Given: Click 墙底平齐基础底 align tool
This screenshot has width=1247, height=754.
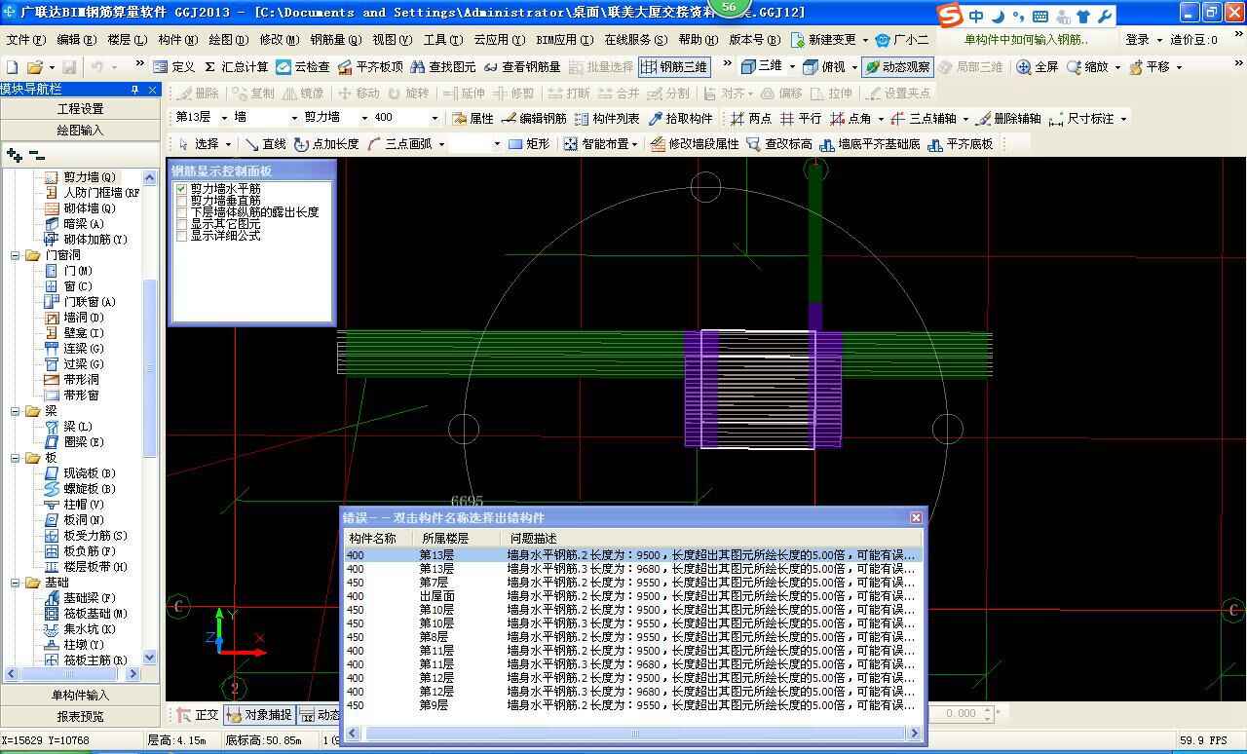Looking at the screenshot, I should (x=870, y=143).
